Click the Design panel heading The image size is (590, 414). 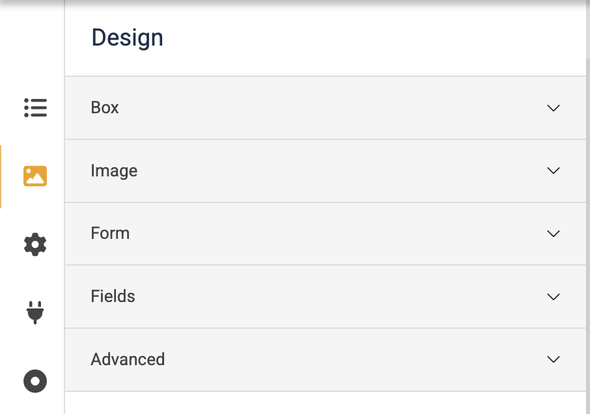(127, 38)
